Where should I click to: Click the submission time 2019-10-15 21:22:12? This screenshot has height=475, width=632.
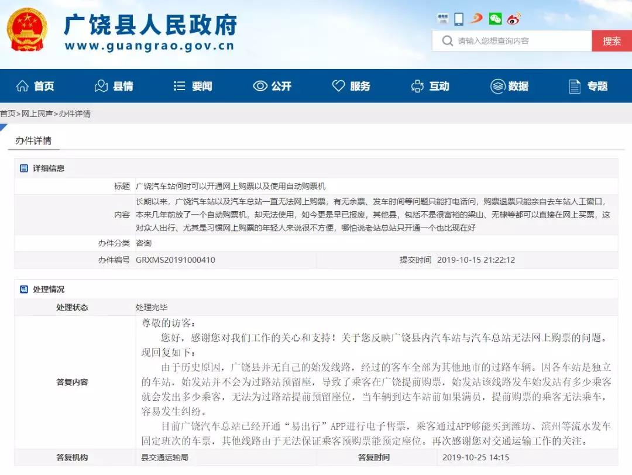coord(476,260)
